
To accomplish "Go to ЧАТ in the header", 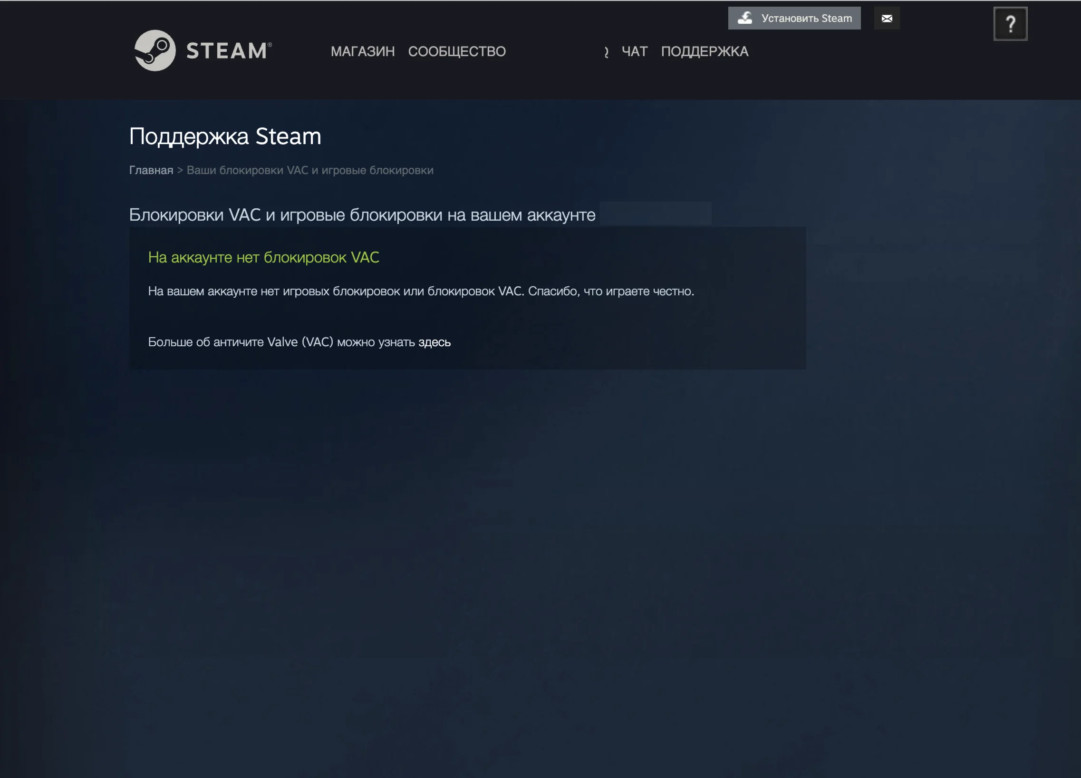I will pyautogui.click(x=634, y=51).
